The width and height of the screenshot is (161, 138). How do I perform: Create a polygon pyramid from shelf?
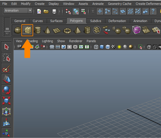[78, 30]
